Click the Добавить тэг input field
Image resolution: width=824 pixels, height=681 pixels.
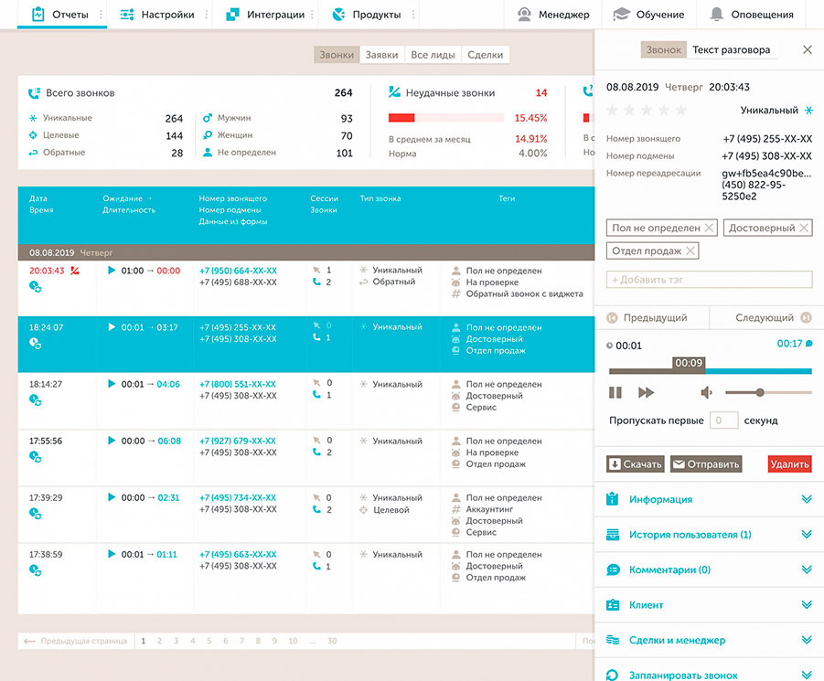click(x=709, y=280)
